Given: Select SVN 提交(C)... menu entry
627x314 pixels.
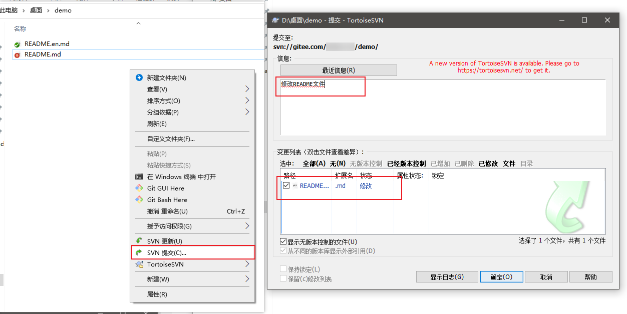Looking at the screenshot, I should coord(192,252).
